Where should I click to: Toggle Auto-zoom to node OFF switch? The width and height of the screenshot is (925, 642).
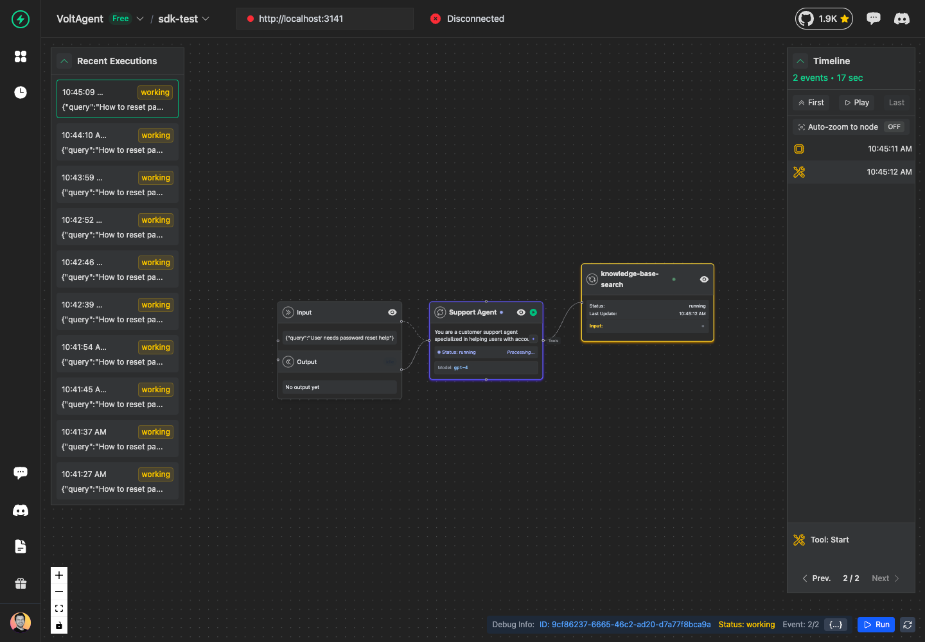tap(894, 127)
